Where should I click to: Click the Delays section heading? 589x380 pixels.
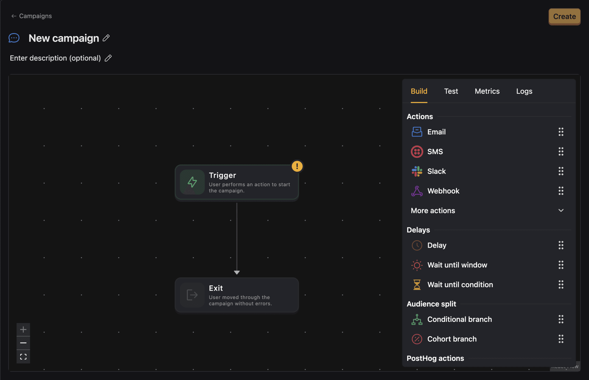[418, 230]
